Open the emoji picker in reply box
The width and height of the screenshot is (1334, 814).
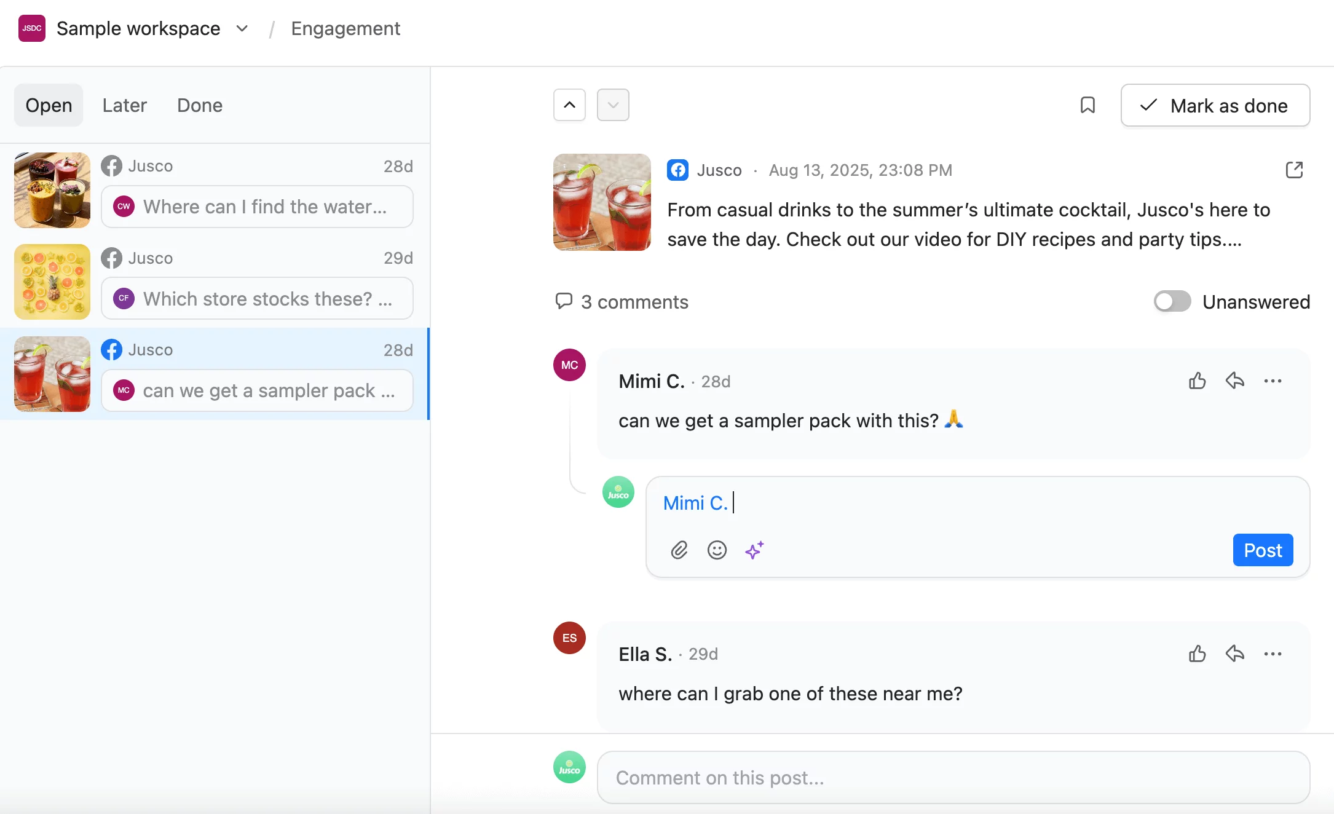coord(717,550)
